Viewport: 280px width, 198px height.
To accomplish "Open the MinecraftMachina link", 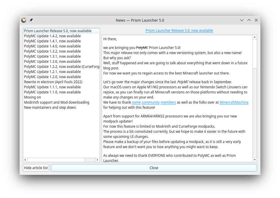I will pyautogui.click(x=234, y=102).
